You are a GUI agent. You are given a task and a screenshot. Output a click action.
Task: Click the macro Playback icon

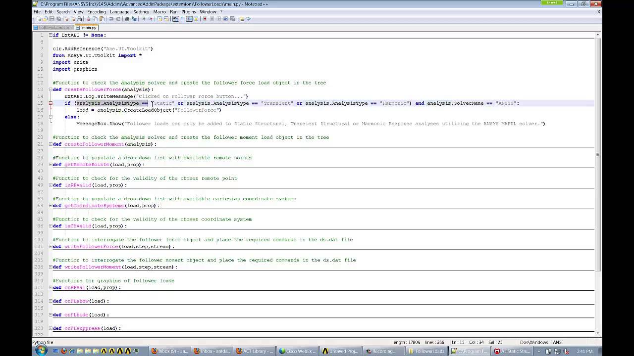coord(218,19)
